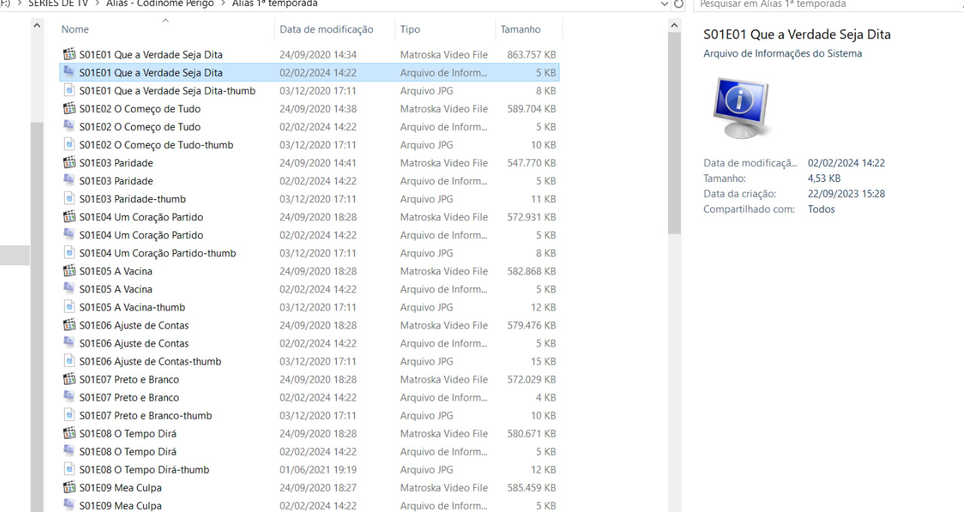Click the refresh icon beside the address bar
The height and width of the screenshot is (512, 964).
[x=680, y=4]
